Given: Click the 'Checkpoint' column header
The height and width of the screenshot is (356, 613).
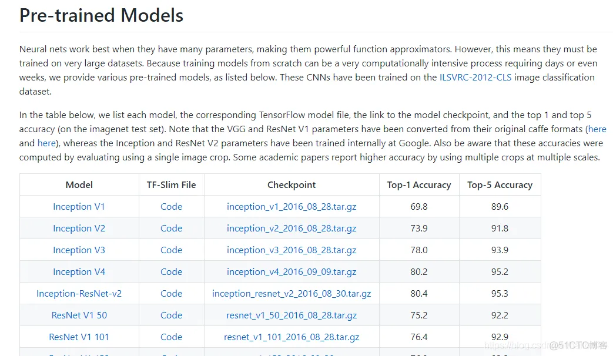Looking at the screenshot, I should click(292, 185).
